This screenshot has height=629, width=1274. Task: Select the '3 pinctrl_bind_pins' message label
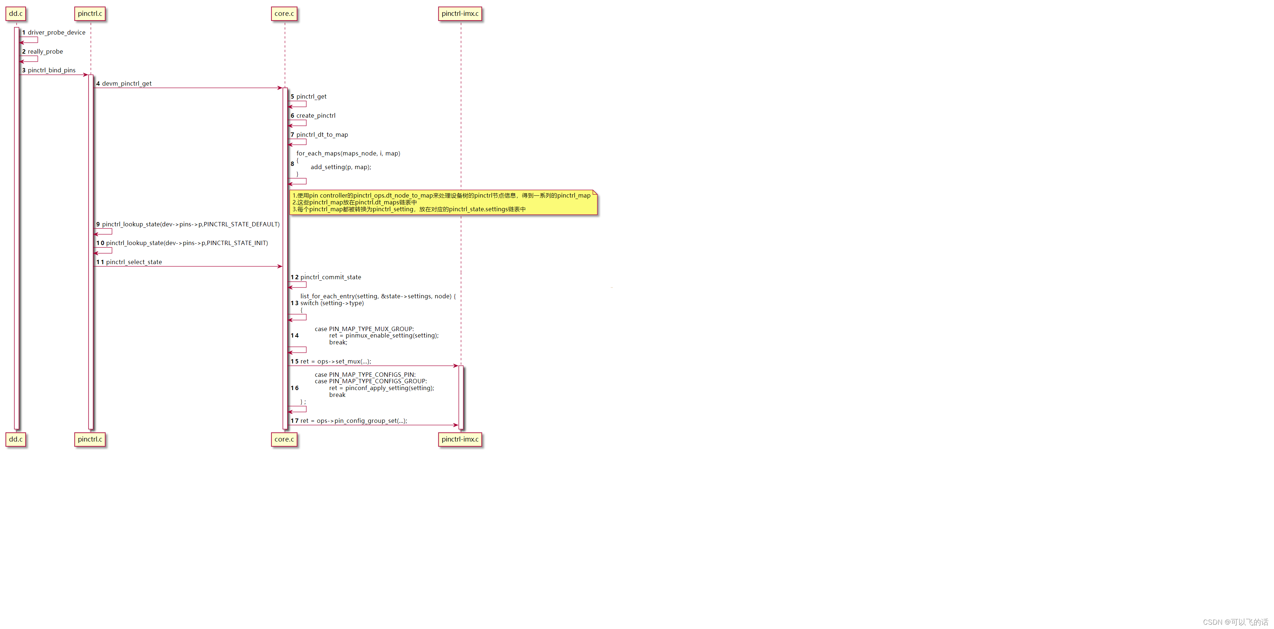tap(49, 70)
